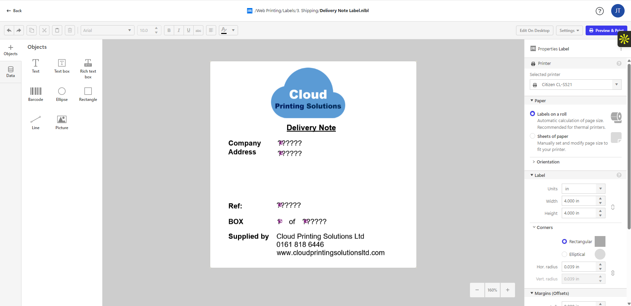This screenshot has height=306, width=631.
Task: Toggle italic formatting
Action: (179, 30)
